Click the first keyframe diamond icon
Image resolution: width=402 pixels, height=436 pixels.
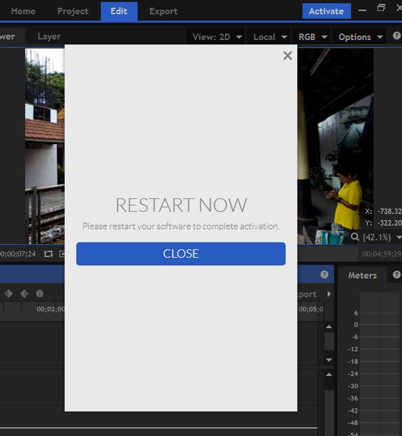[x=8, y=294]
